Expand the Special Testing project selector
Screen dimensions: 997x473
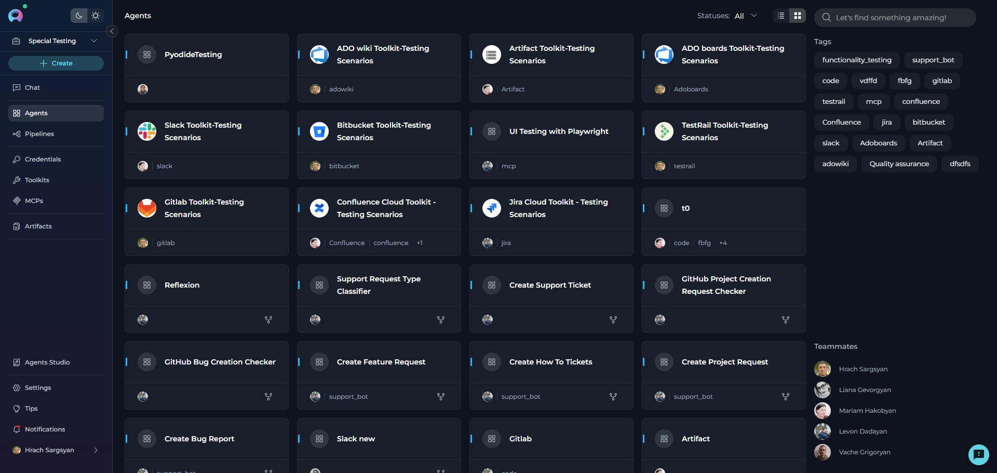click(94, 41)
